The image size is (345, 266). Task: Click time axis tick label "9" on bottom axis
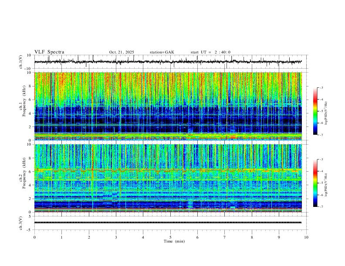click(x=279, y=237)
